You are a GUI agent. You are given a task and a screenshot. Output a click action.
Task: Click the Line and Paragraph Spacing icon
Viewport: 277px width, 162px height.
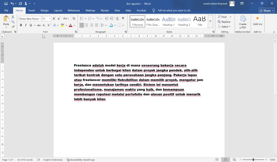(102, 25)
